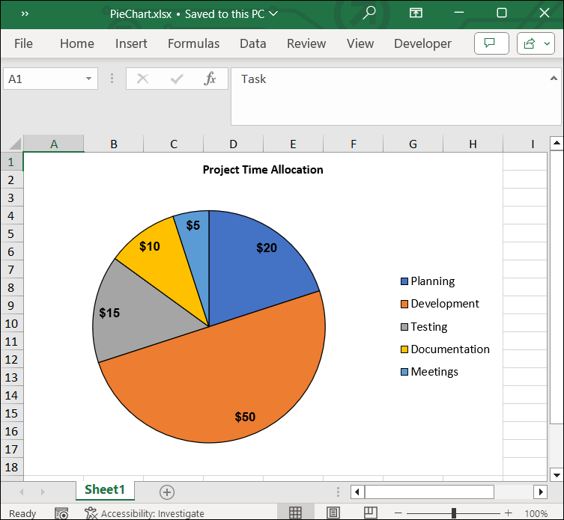
Task: Click the Ribbon Display Options icon
Action: (416, 13)
